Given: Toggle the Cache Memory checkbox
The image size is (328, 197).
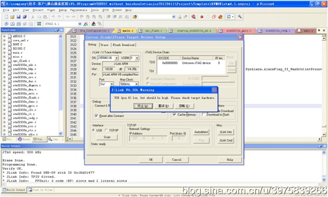Looking at the screenshot, I should 175,115.
